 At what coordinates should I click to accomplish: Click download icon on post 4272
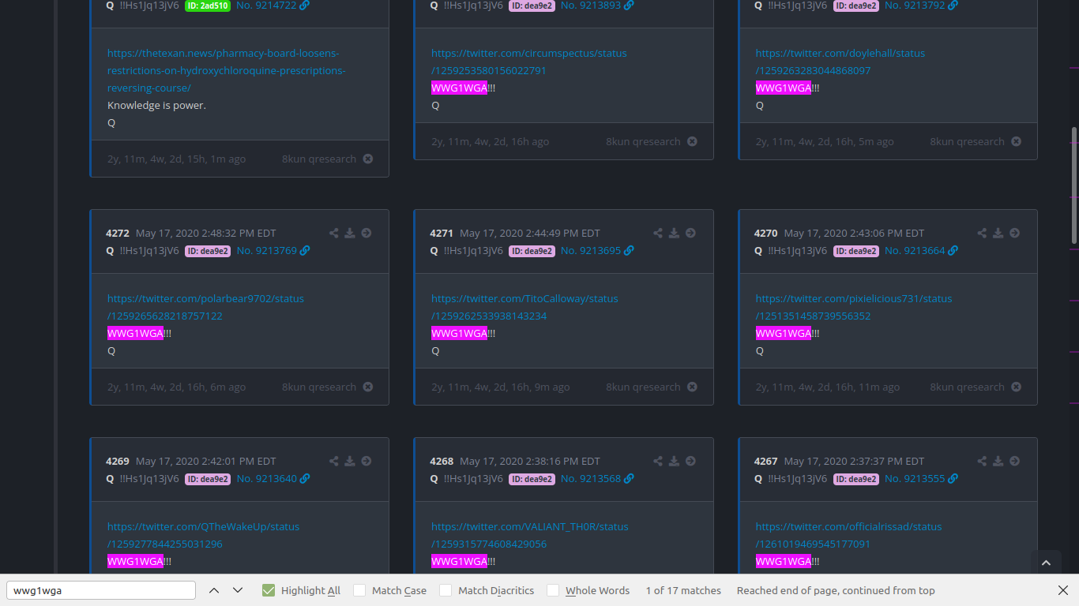click(350, 233)
